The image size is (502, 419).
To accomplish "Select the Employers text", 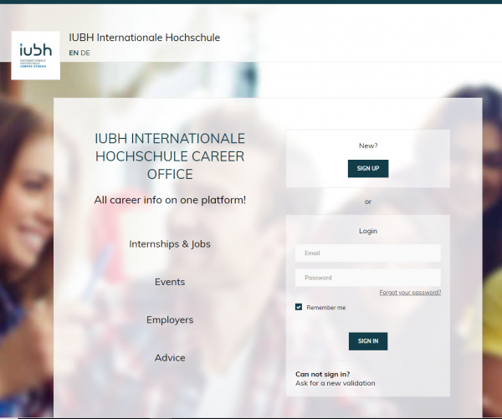I will tap(170, 319).
